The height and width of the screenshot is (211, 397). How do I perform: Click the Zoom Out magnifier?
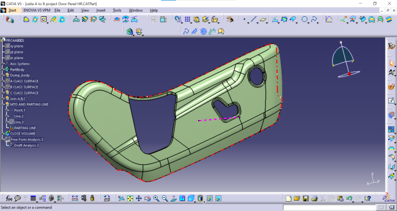point(165,198)
